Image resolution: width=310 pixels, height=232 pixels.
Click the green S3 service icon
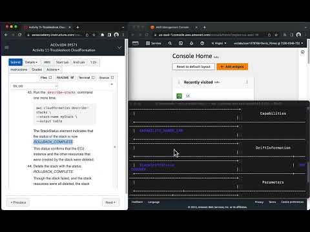pos(179,96)
